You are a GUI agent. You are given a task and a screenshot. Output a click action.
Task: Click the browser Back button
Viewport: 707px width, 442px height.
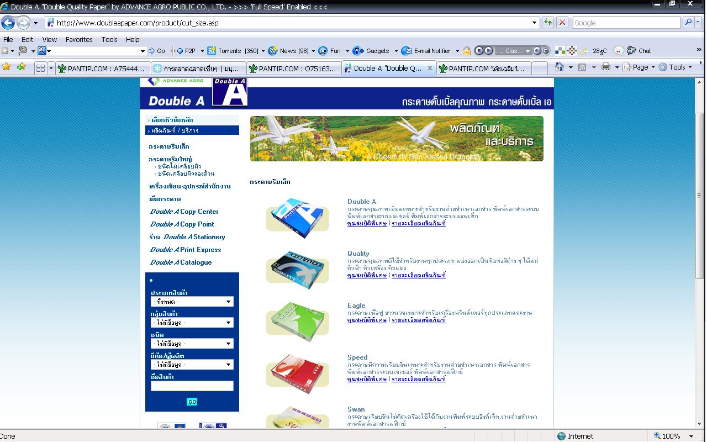pyautogui.click(x=8, y=23)
